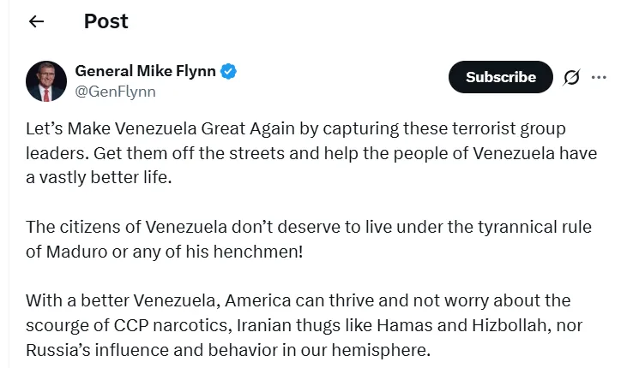Open the General Mike Flynn display name link
The image size is (621, 368).
[146, 71]
